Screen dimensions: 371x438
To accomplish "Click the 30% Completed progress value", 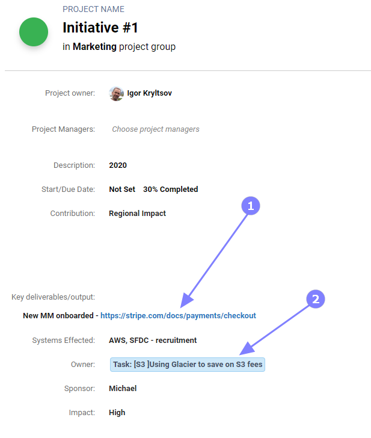I will [170, 189].
